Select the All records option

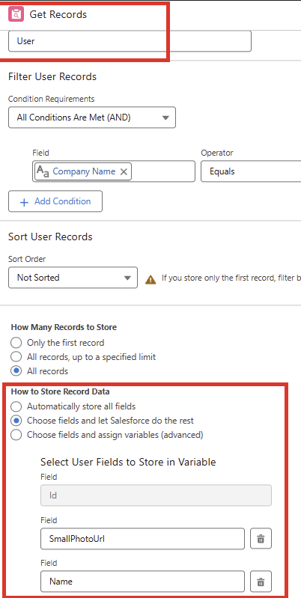pos(16,371)
